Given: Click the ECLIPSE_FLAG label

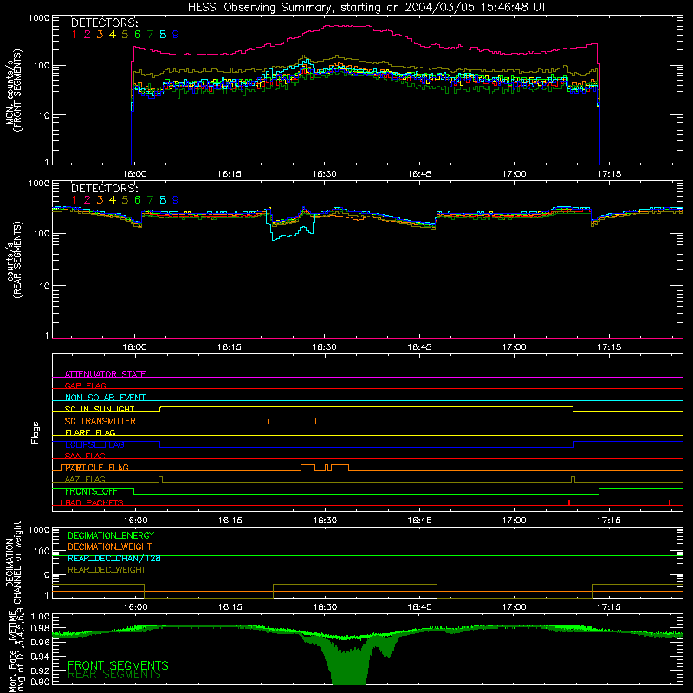Looking at the screenshot, I should (94, 444).
